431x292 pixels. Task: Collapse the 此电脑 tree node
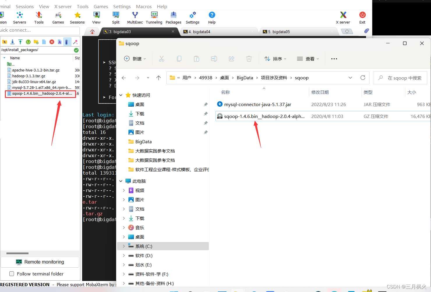pos(121,181)
